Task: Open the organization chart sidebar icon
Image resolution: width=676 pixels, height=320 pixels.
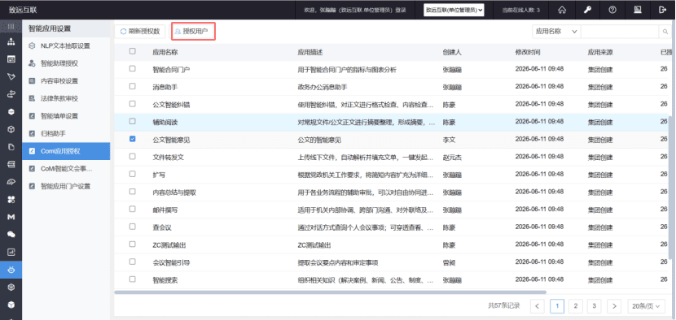Action: pos(11,41)
